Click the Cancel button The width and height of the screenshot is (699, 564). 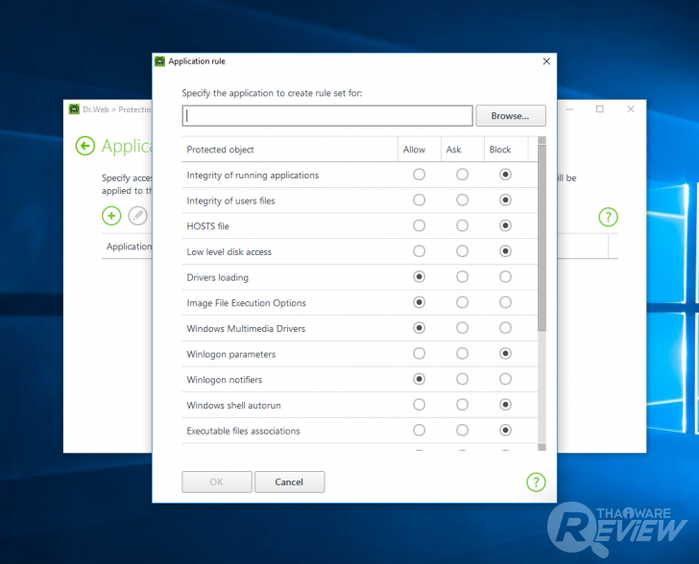[x=289, y=482]
